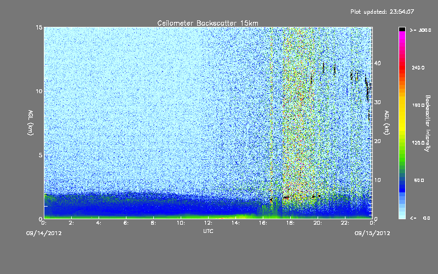The width and height of the screenshot is (438, 274).
Task: Click the dark blue 60.0 region of colorbar
Action: (x=402, y=181)
